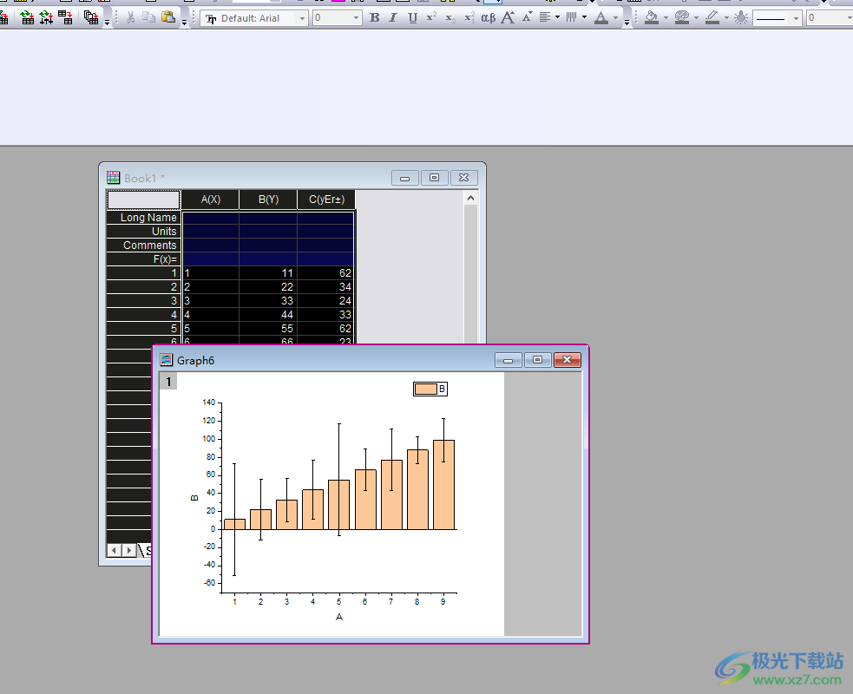Click the import single ASCII icon
This screenshot has height=694, width=853.
[x=27, y=18]
